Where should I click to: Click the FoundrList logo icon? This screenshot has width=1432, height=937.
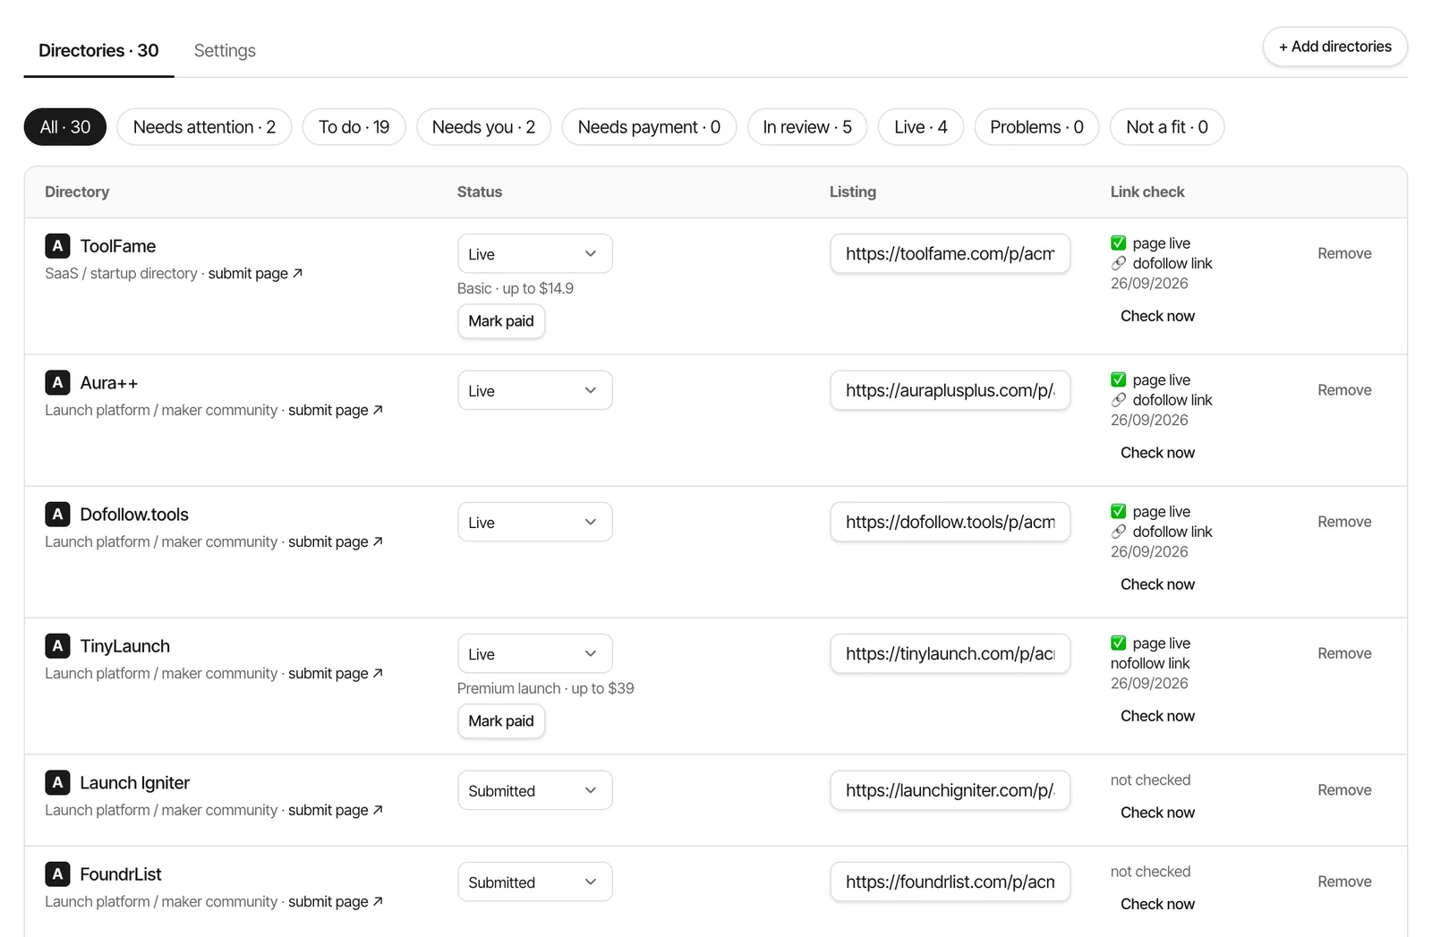57,873
